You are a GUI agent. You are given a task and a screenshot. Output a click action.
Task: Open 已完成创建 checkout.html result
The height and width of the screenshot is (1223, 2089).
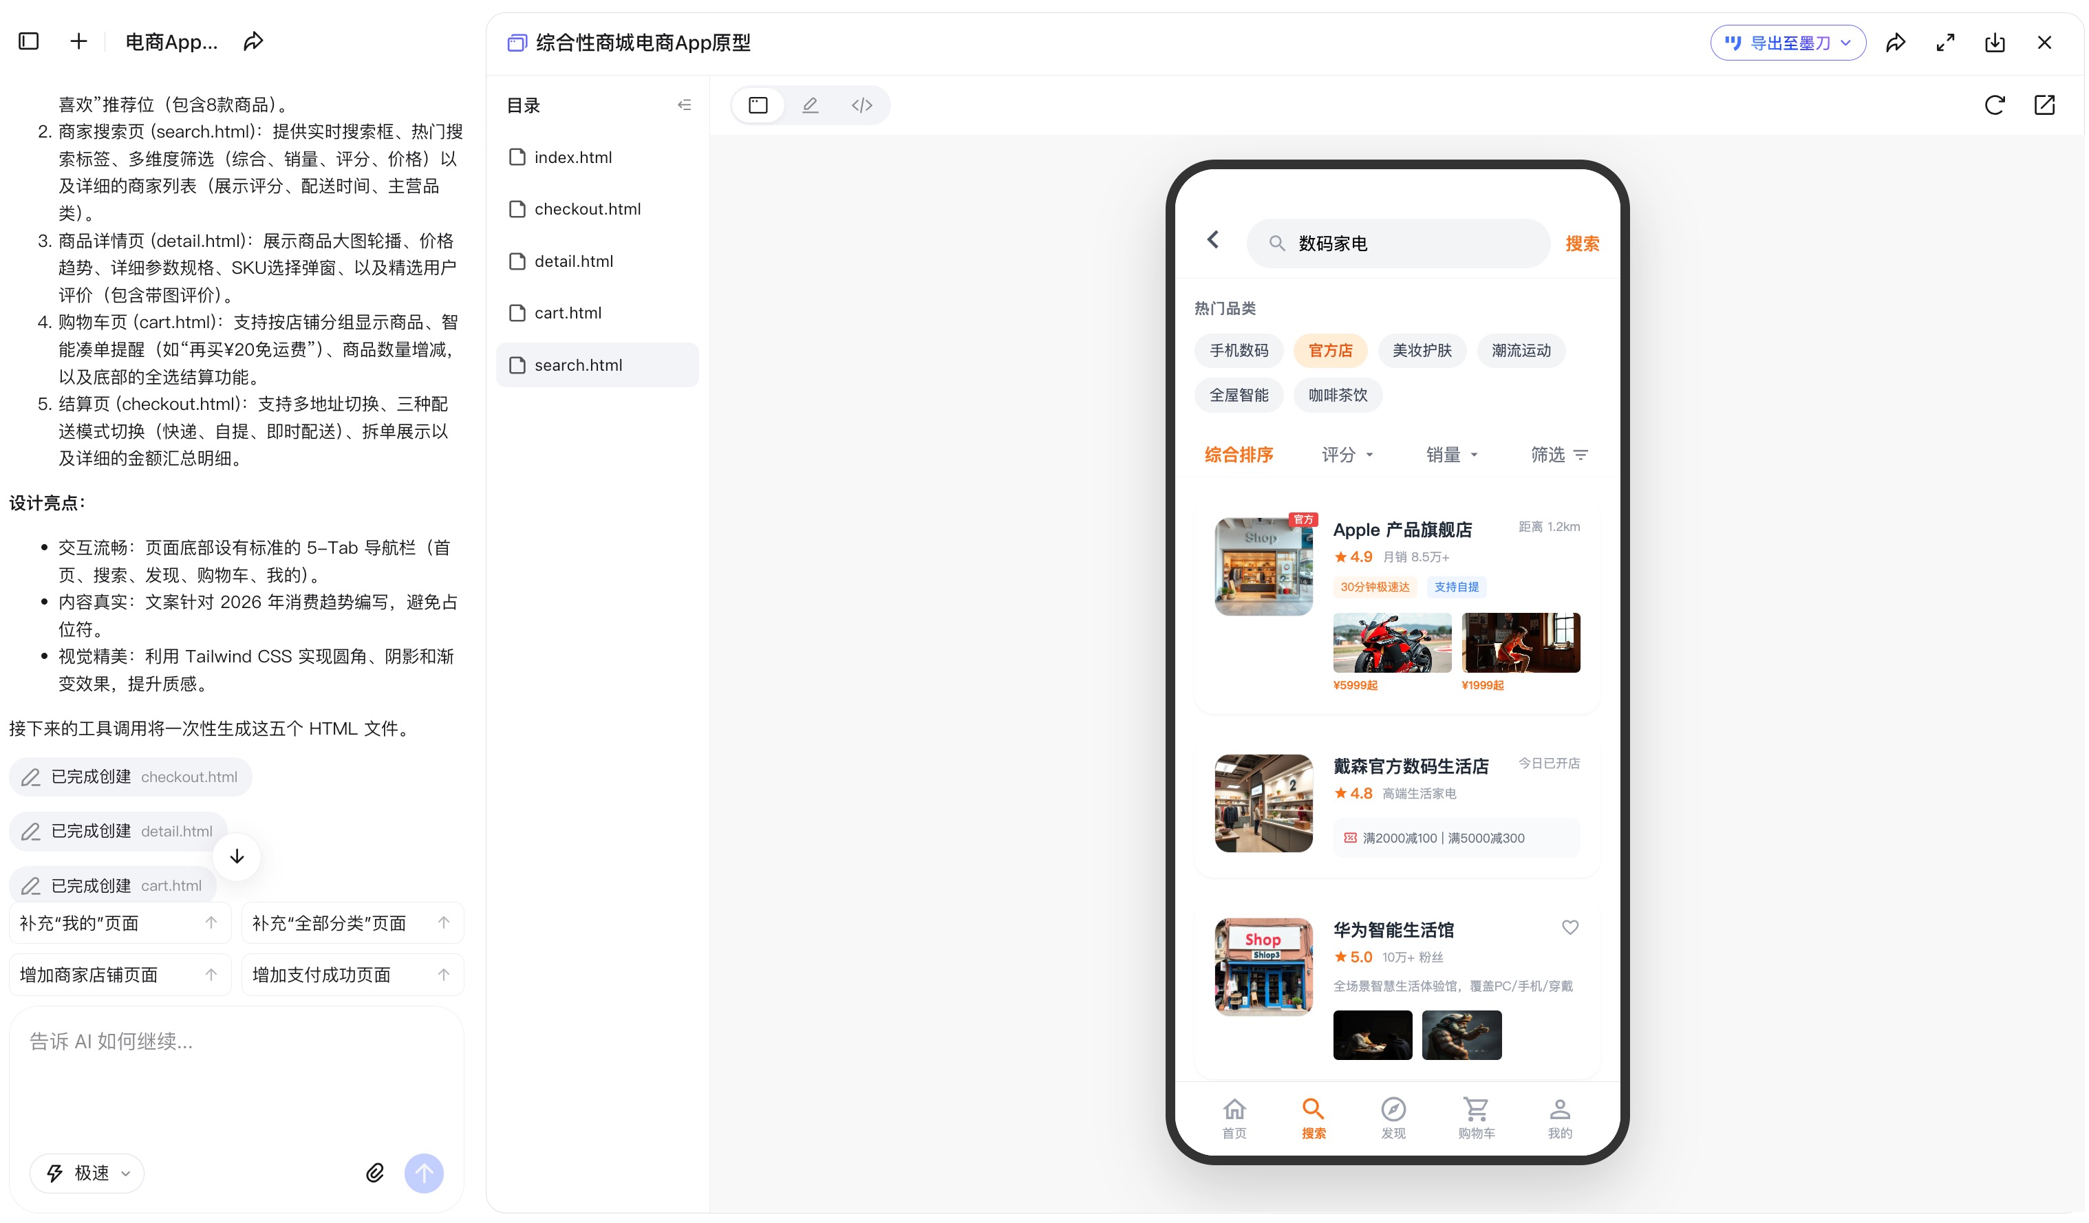pos(131,777)
